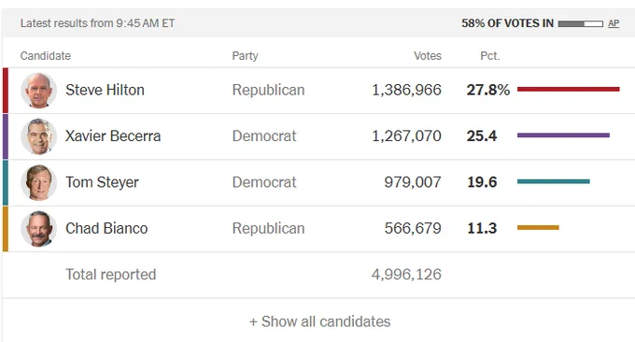The image size is (635, 342).
Task: Click the Total reported vote count
Action: click(x=406, y=275)
